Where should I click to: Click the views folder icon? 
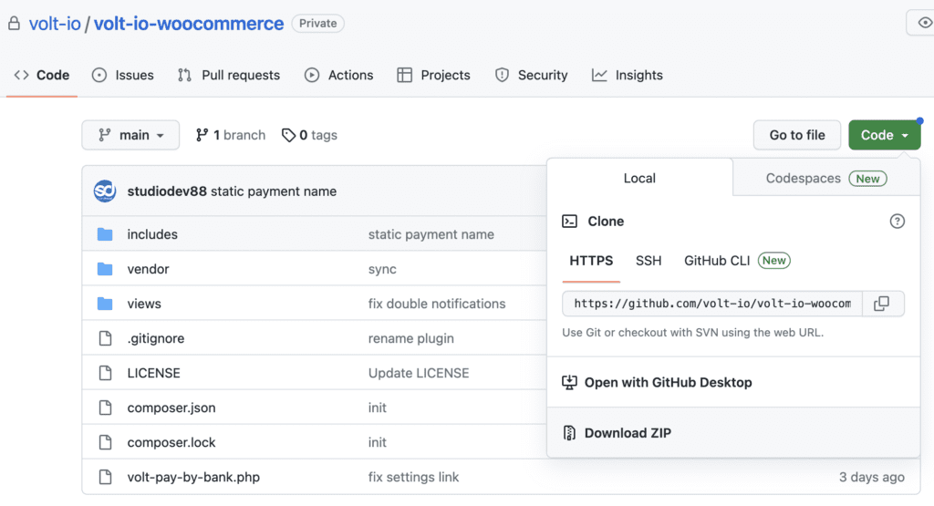point(105,304)
